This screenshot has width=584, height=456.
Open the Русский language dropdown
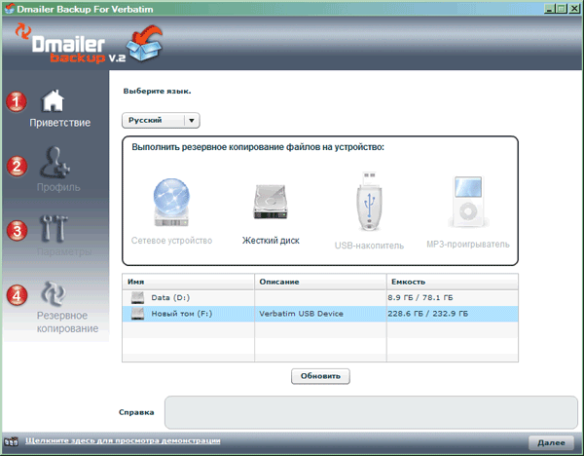pyautogui.click(x=161, y=121)
